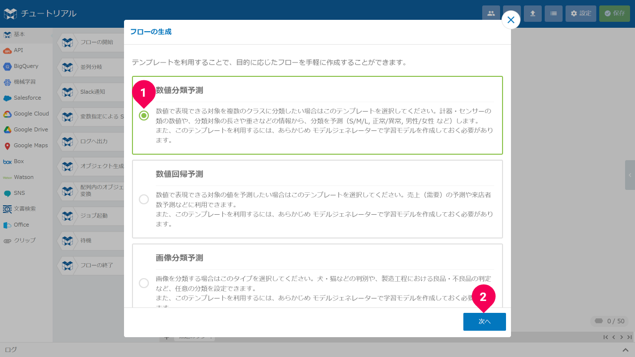
Task: Select the 画像分類予測 template radio button
Action: tap(144, 283)
